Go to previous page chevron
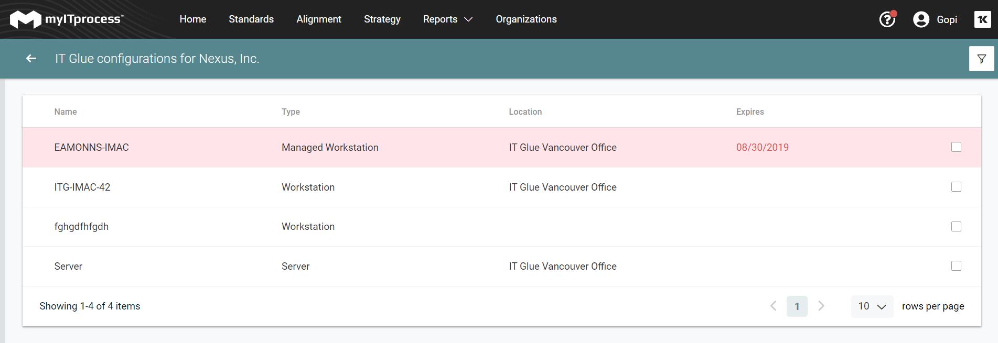This screenshot has width=998, height=343. pyautogui.click(x=773, y=306)
